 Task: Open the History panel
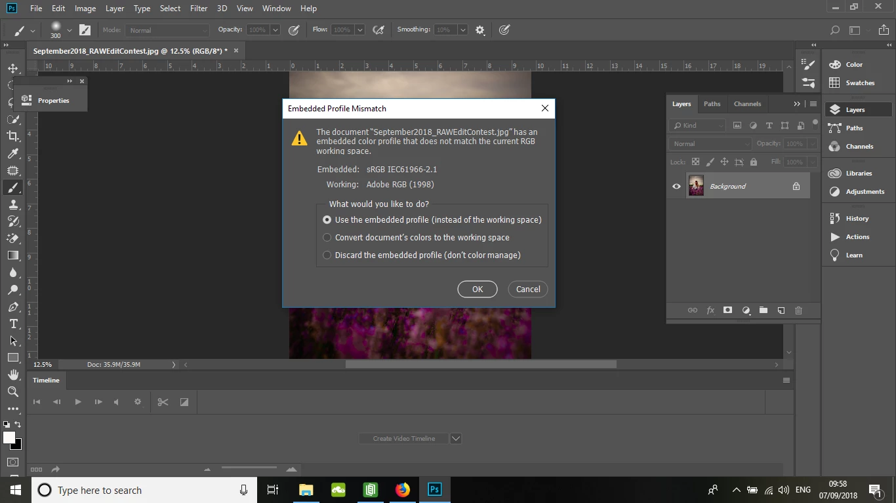click(x=859, y=218)
